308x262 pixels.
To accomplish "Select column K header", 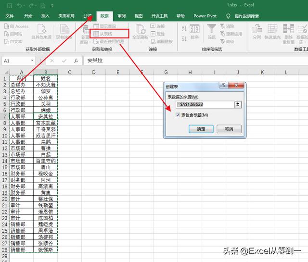I will (262, 72).
